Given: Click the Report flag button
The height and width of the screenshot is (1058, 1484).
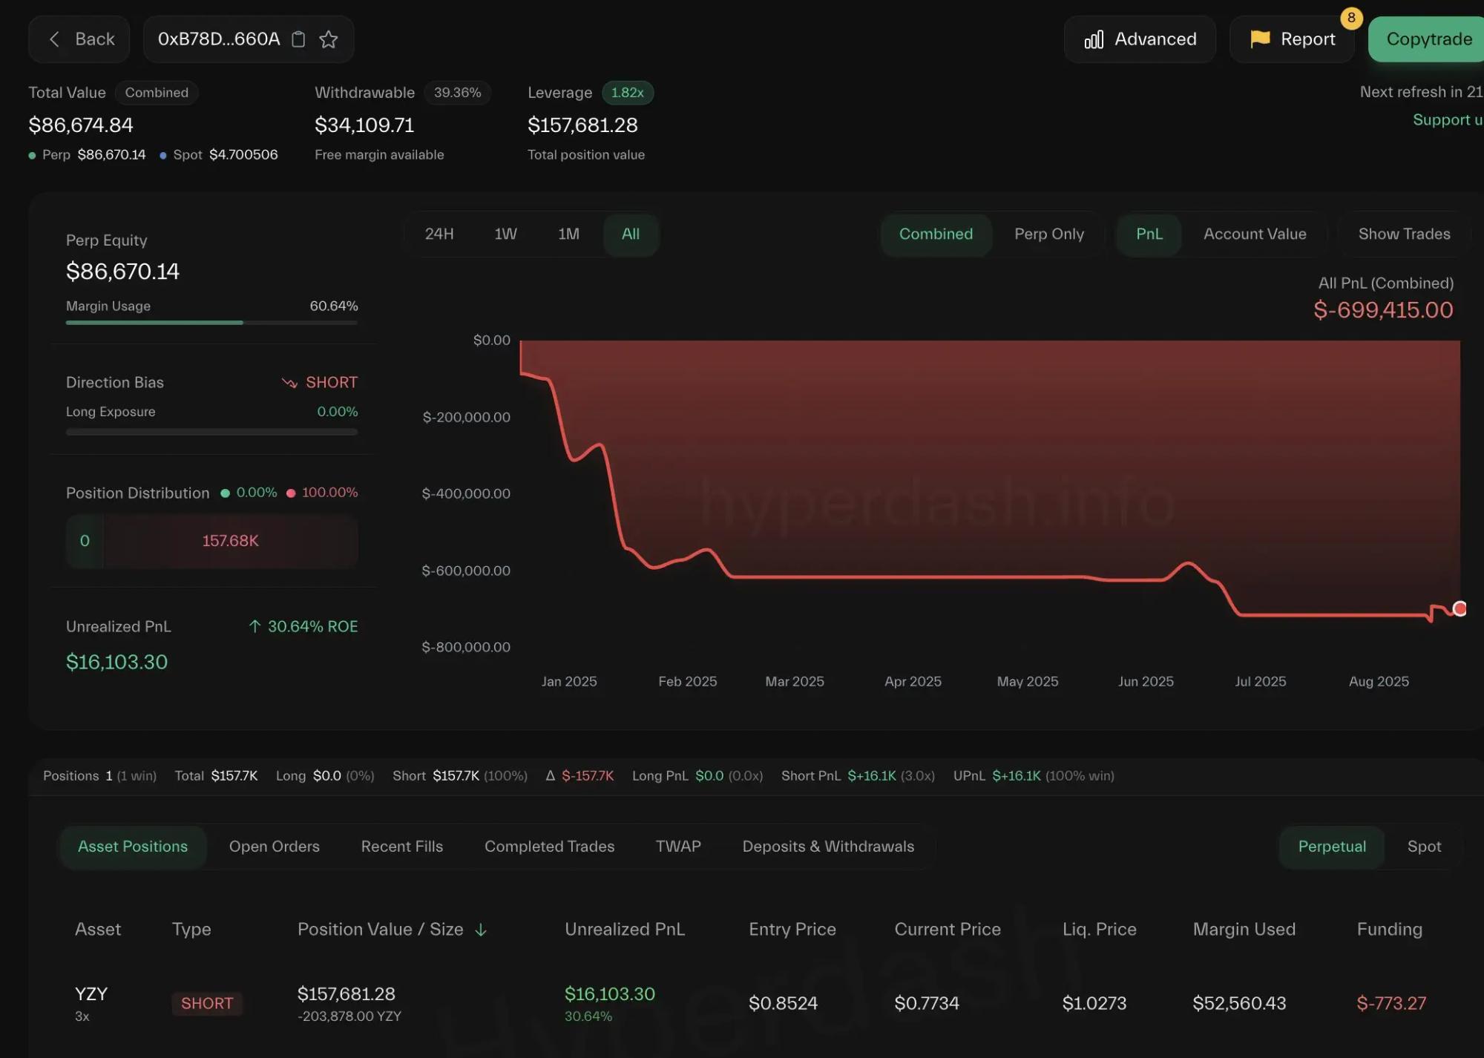Looking at the screenshot, I should [x=1292, y=39].
